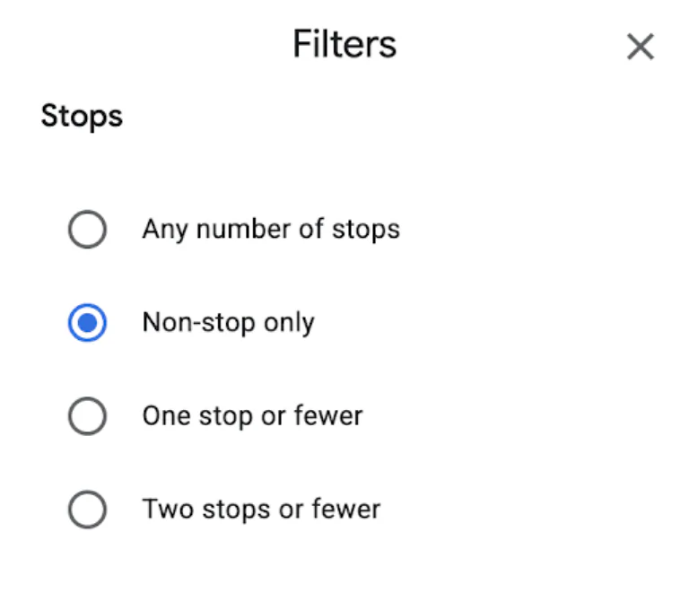Screen dimensions: 689x593
Task: Enable the "Two stops or fewer" radio option
Action: coord(87,510)
